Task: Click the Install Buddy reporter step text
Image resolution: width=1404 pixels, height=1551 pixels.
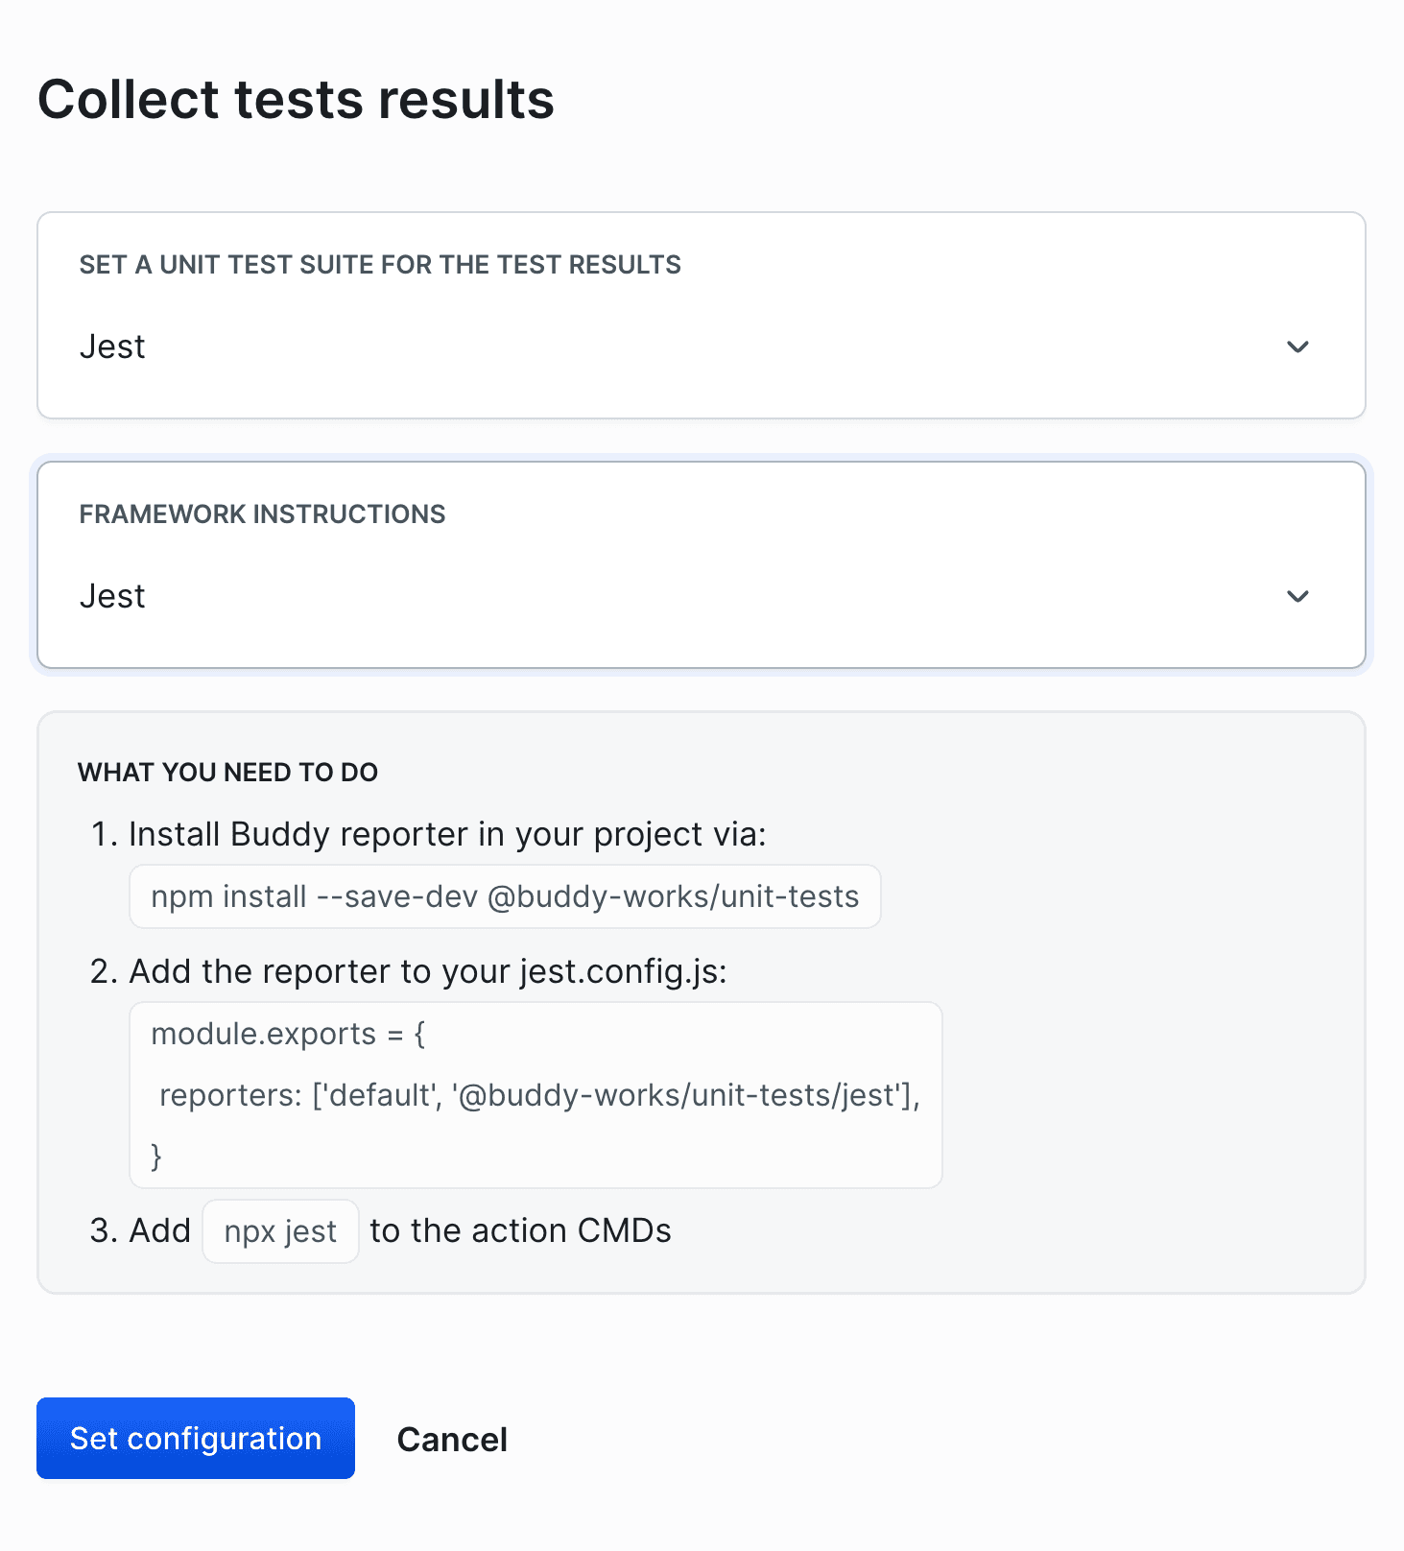Action: (447, 834)
